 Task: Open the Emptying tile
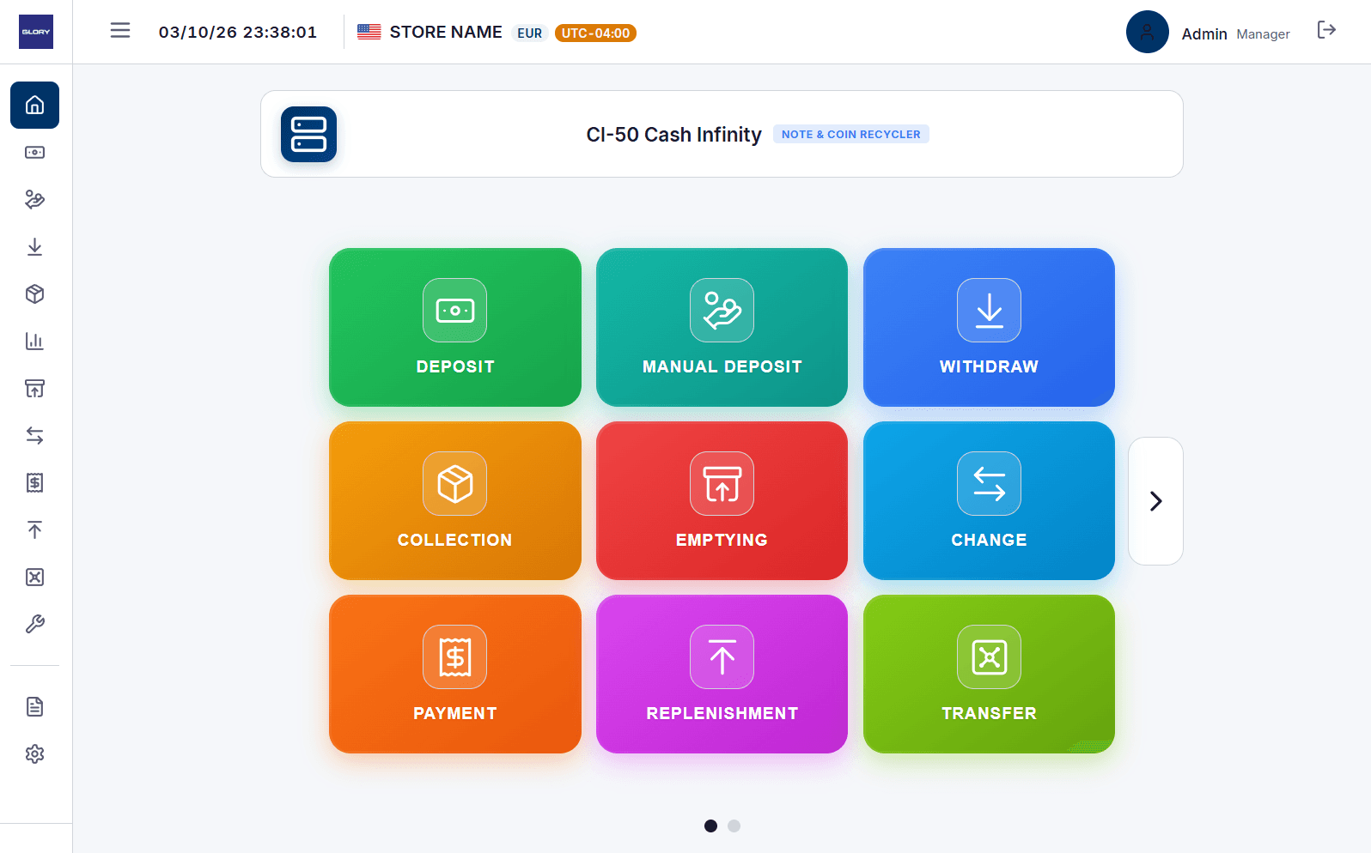(x=722, y=501)
